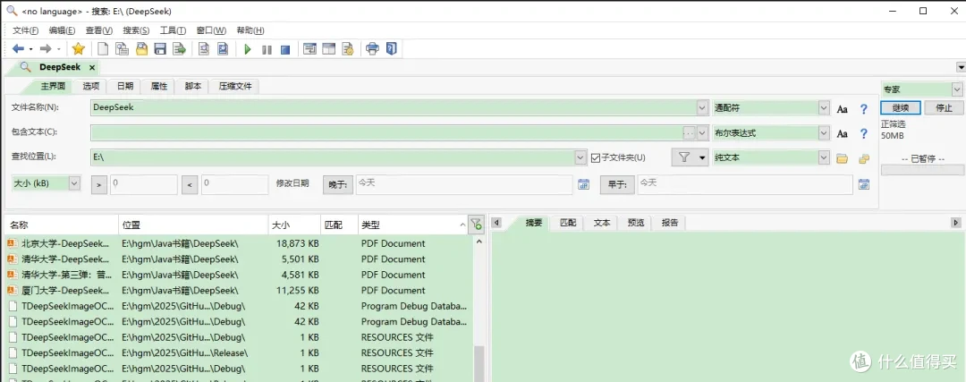
Task: Expand the 查找位置 E:\ dropdown
Action: coord(580,157)
